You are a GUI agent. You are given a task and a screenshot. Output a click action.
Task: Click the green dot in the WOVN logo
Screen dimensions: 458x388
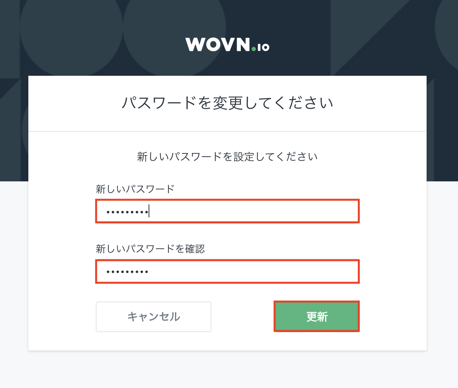(254, 49)
